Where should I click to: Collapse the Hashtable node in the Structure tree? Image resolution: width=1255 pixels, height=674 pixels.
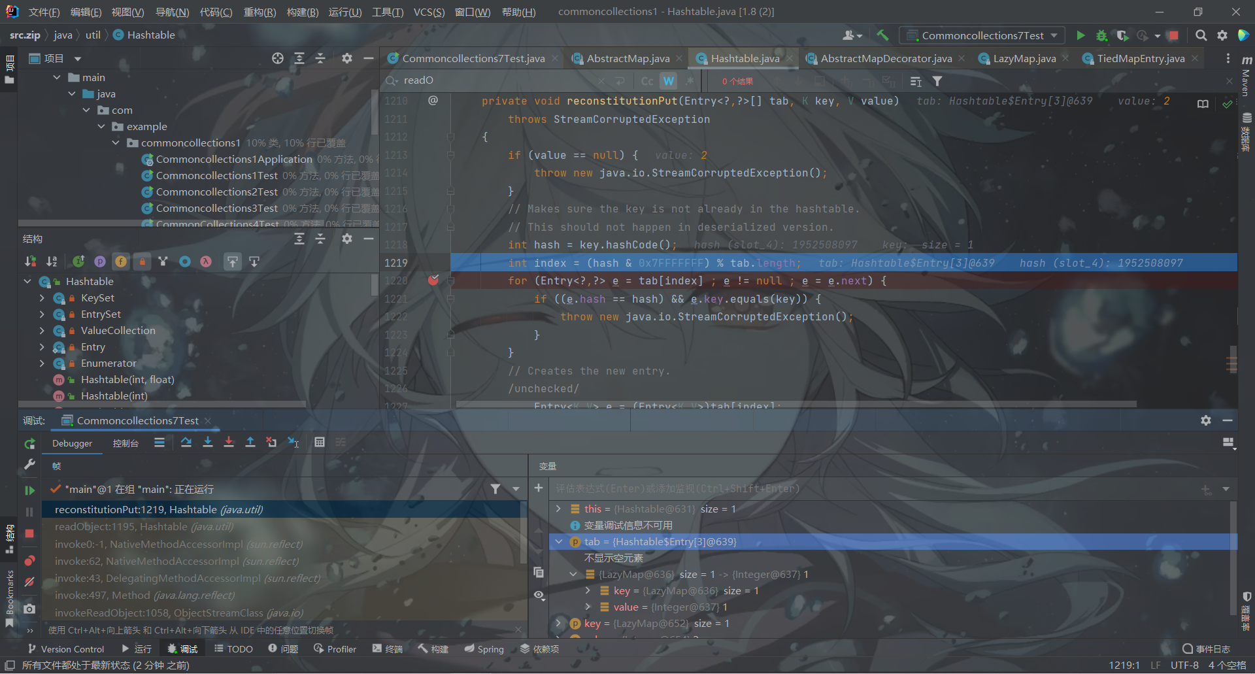tap(27, 281)
